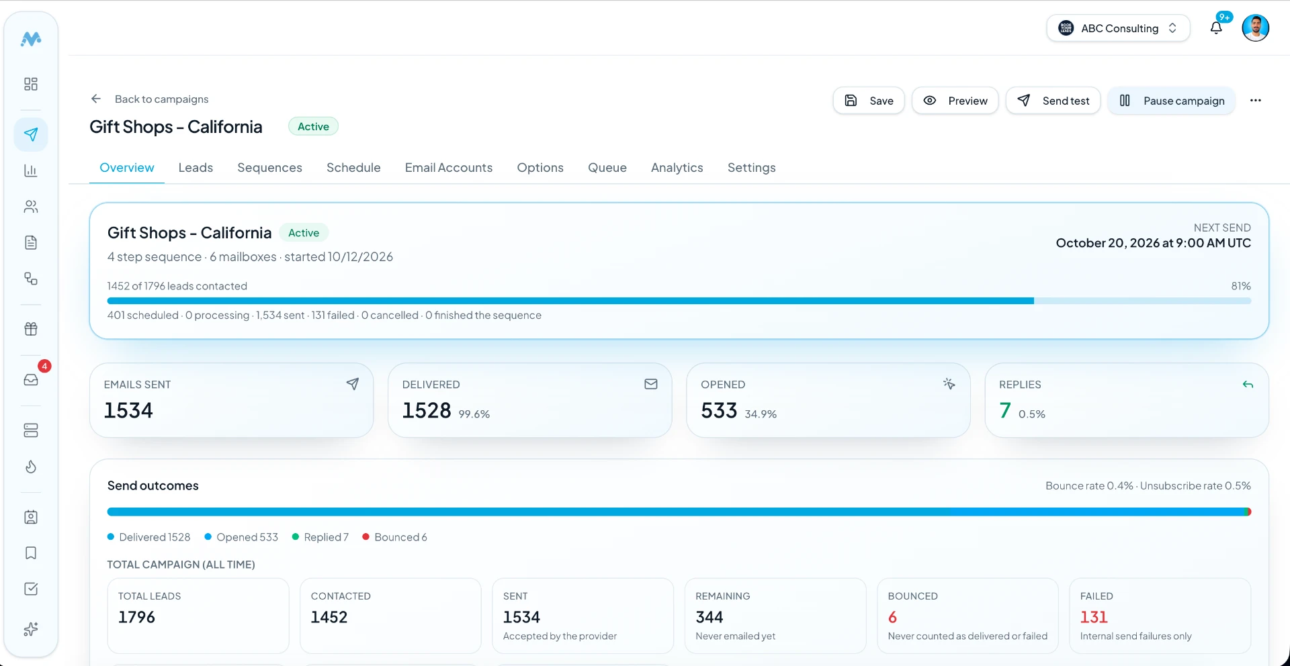
Task: Click the app logo at top of sidebar
Action: [31, 39]
